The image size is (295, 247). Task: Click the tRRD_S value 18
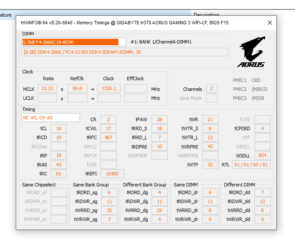click(x=160, y=128)
